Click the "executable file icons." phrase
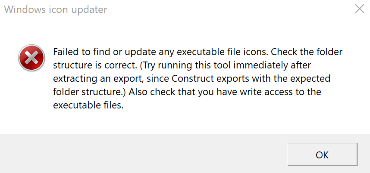The image size is (370, 173). click(x=223, y=52)
